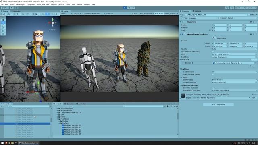Screen dimensions: 258x145
Task: Start Play mode with the Play button
Action: (125, 8)
